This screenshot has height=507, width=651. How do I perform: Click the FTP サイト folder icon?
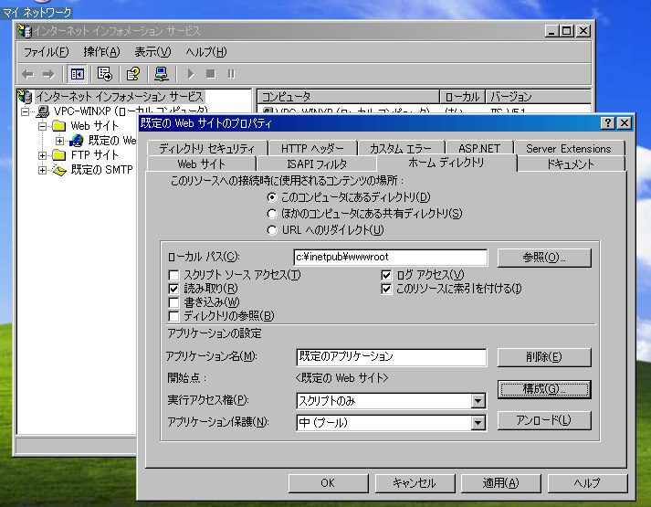[59, 155]
